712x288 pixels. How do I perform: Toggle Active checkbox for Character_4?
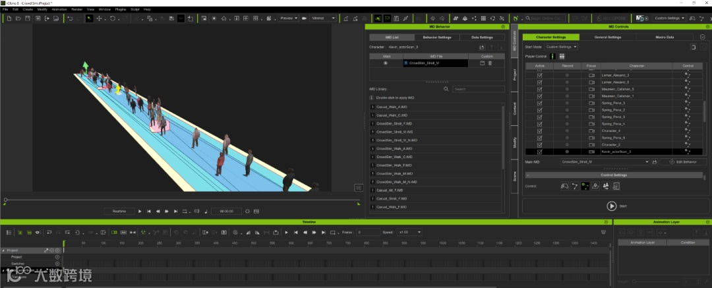540,130
